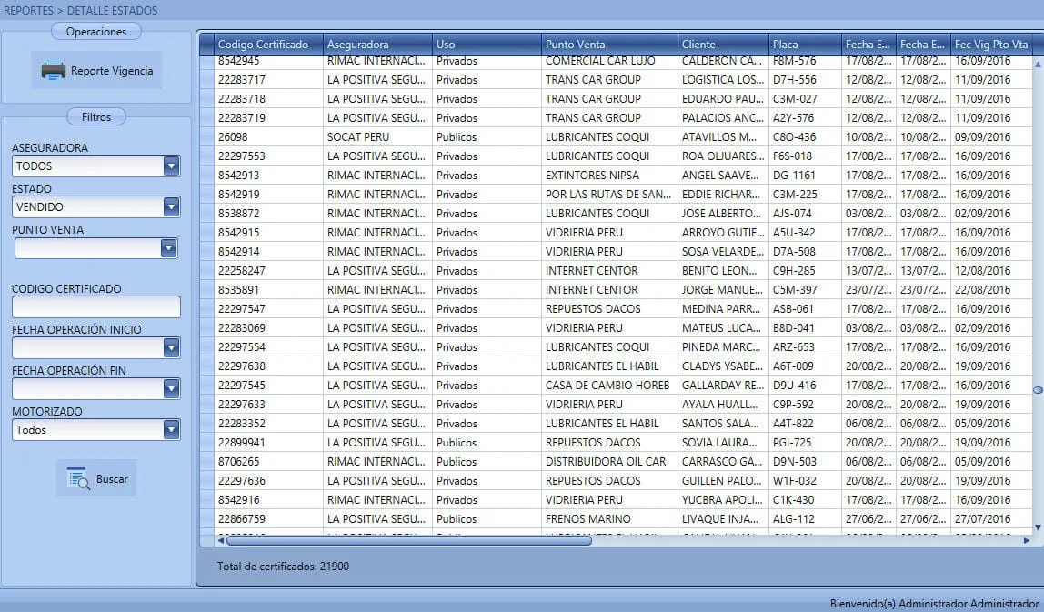Screen dimensions: 1044x612
Task: Click the vertical scrollbar down arrow
Action: 1038,527
